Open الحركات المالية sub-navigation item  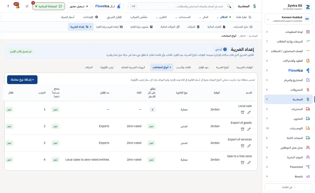click(x=170, y=27)
